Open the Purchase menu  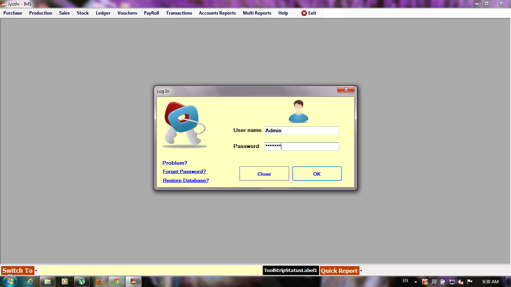coord(12,13)
